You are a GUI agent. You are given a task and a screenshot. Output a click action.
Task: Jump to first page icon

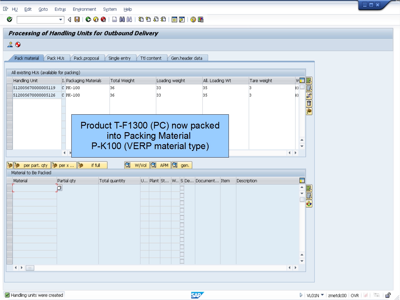coord(141,19)
